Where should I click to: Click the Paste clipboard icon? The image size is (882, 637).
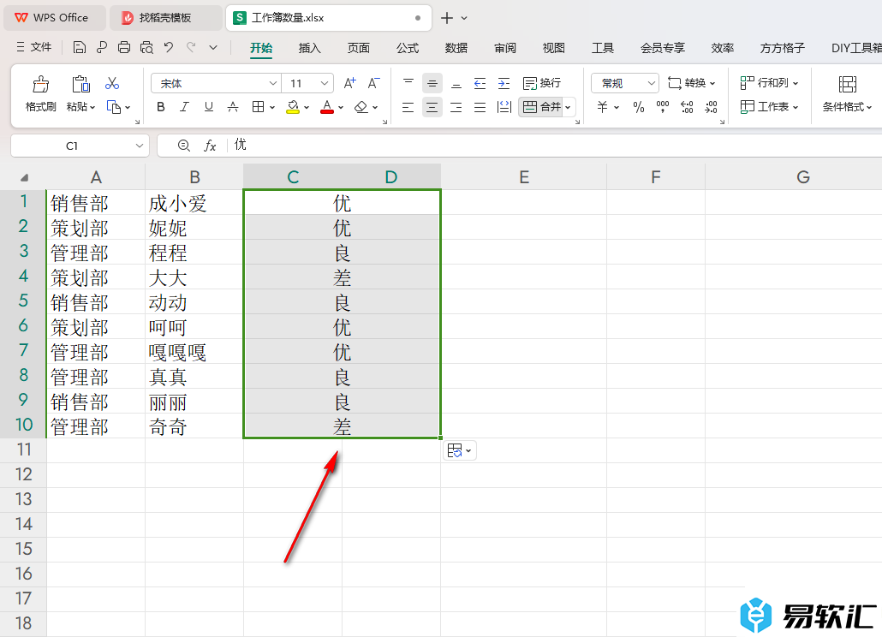[80, 84]
